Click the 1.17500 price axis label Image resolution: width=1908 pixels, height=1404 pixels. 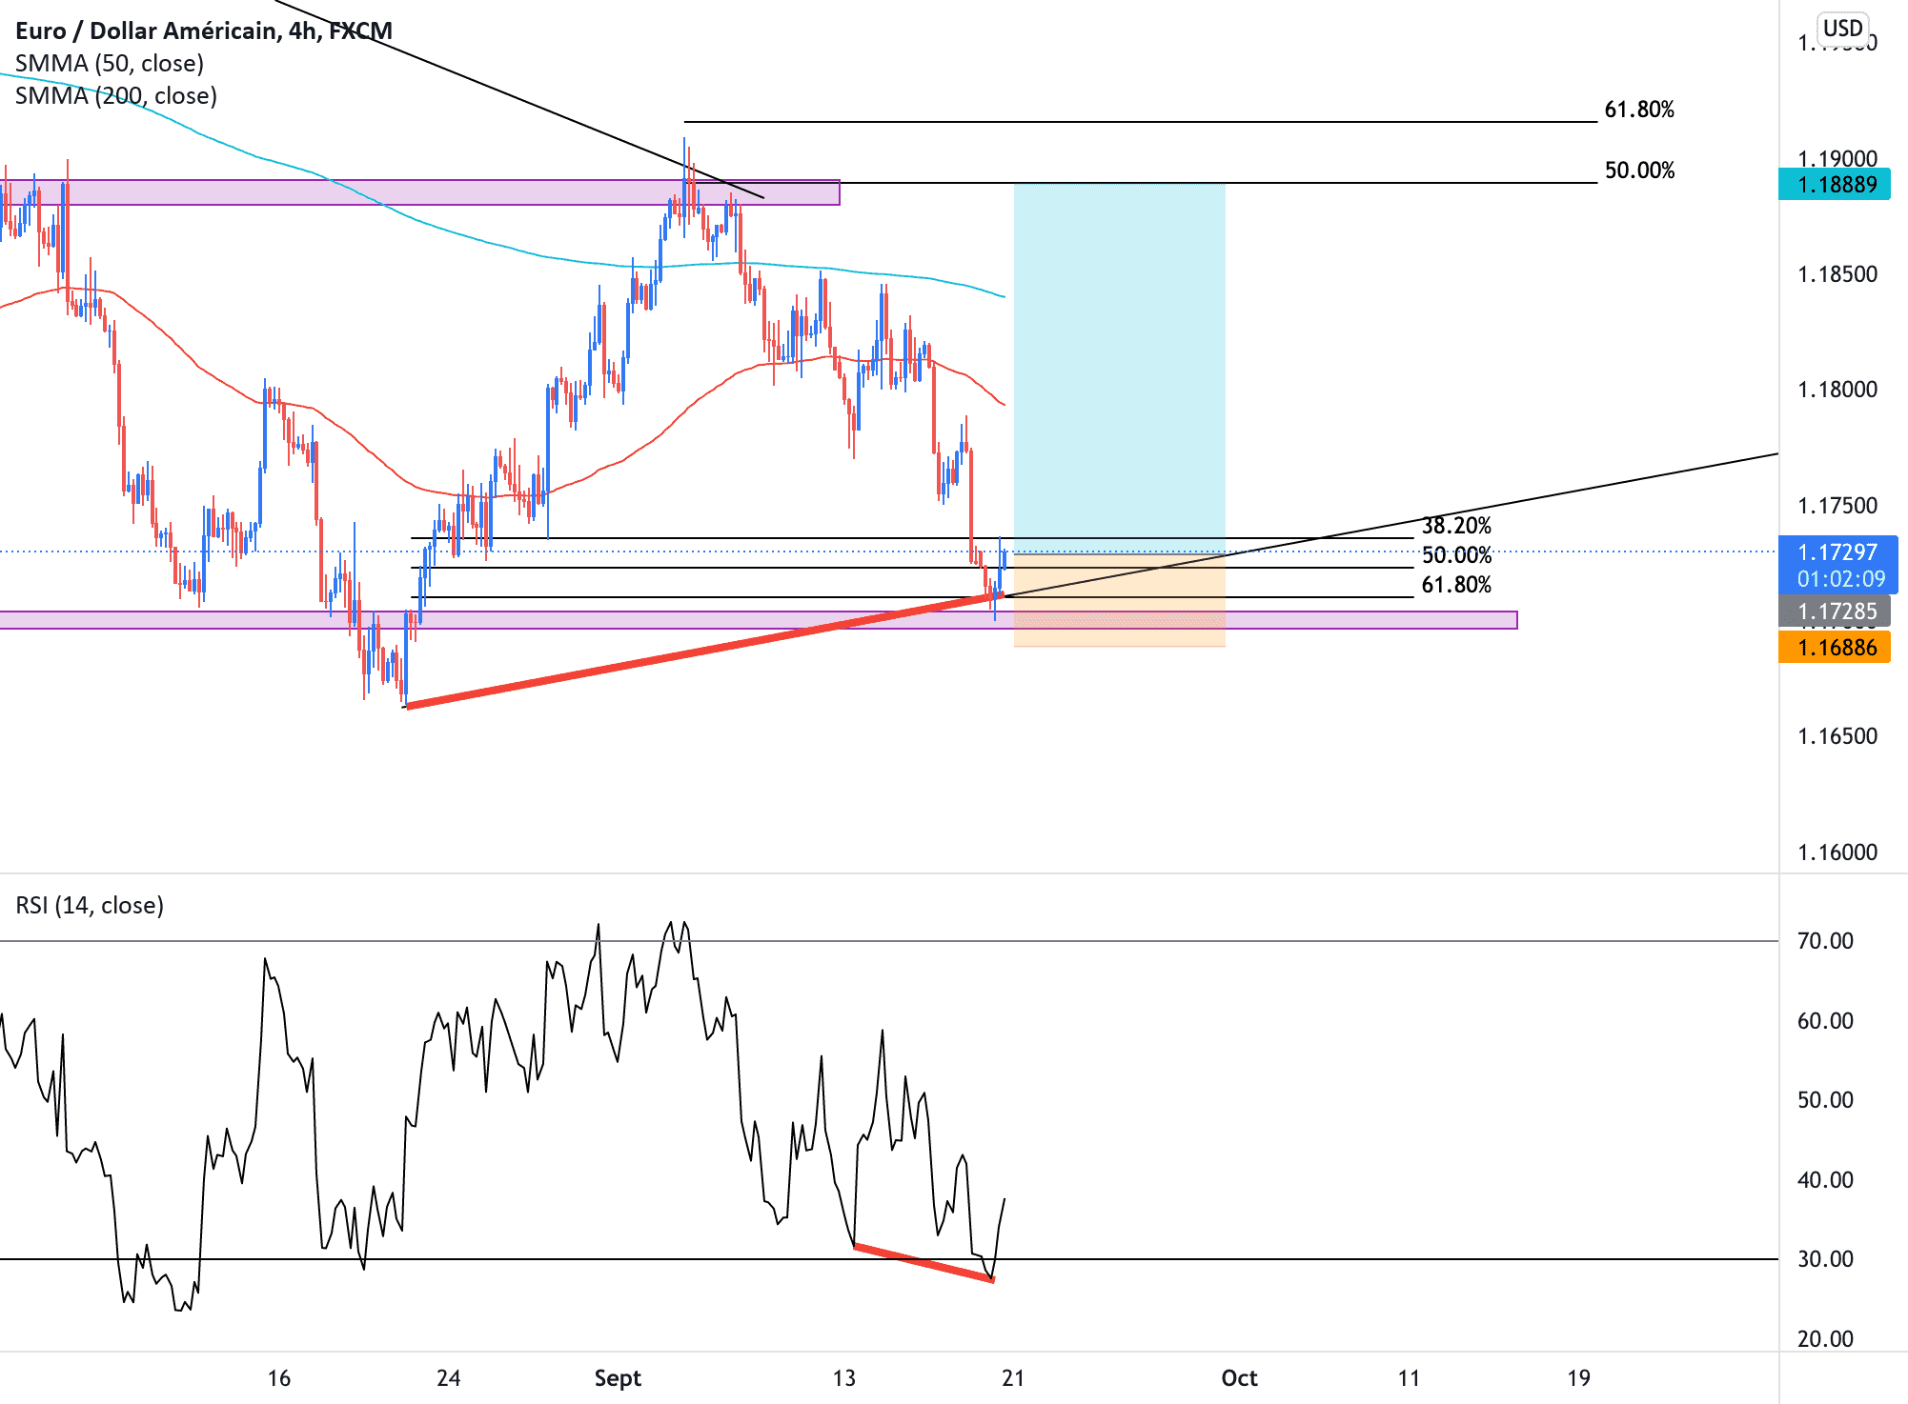point(1837,506)
